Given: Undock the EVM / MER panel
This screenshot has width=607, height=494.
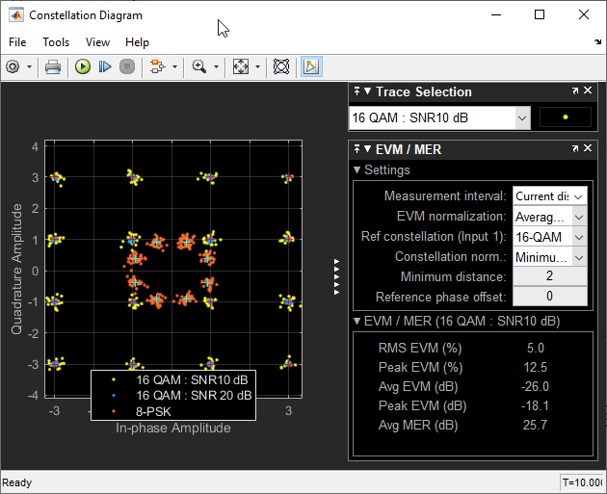Looking at the screenshot, I should 575,149.
